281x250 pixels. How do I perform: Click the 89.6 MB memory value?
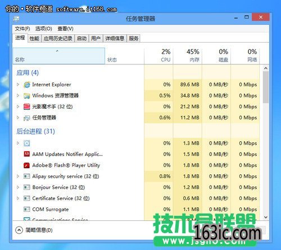pyautogui.click(x=190, y=85)
